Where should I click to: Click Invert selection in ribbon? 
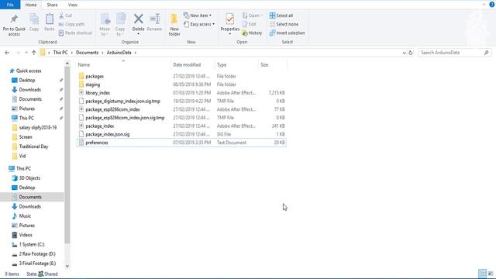pyautogui.click(x=287, y=33)
